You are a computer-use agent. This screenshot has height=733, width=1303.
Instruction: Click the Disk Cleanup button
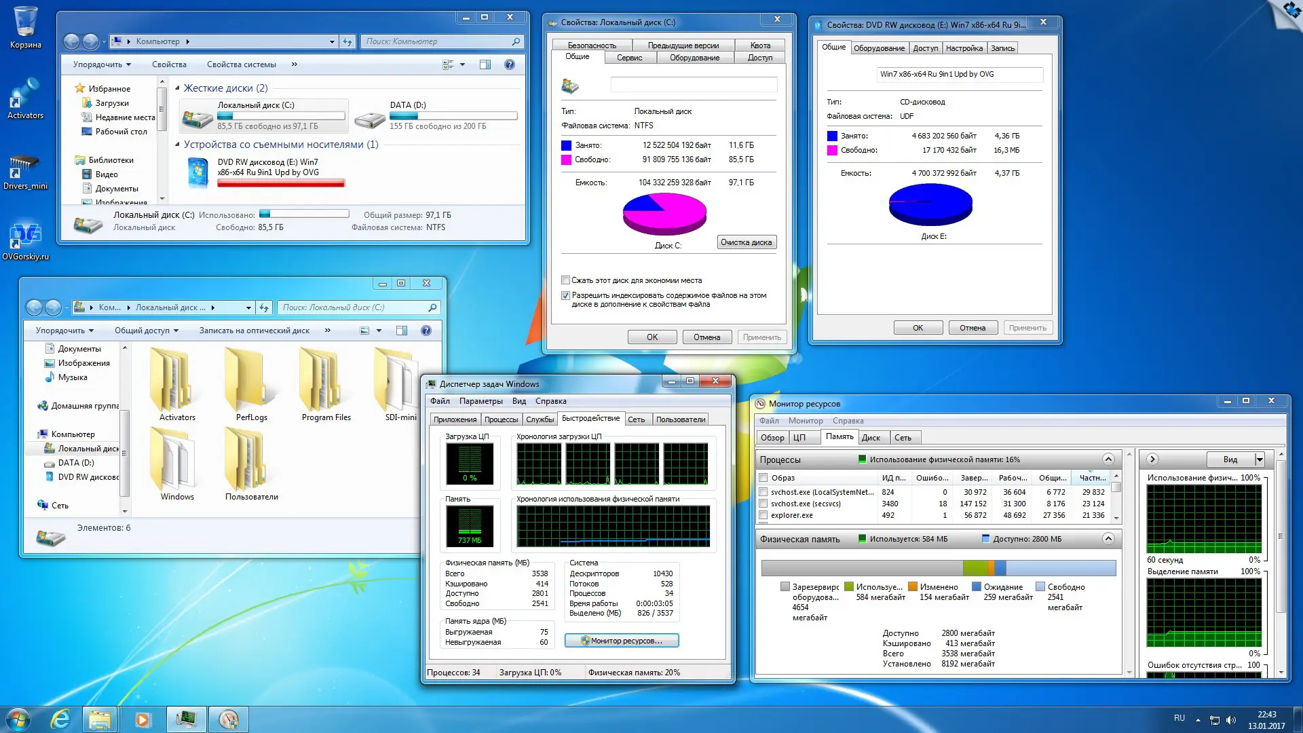coord(746,242)
